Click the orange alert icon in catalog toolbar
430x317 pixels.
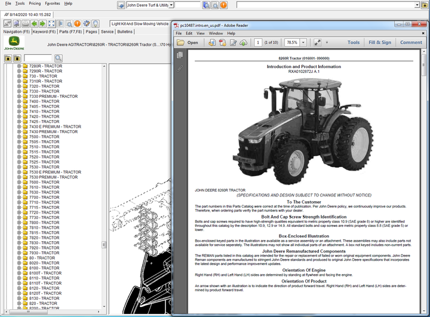click(77, 24)
